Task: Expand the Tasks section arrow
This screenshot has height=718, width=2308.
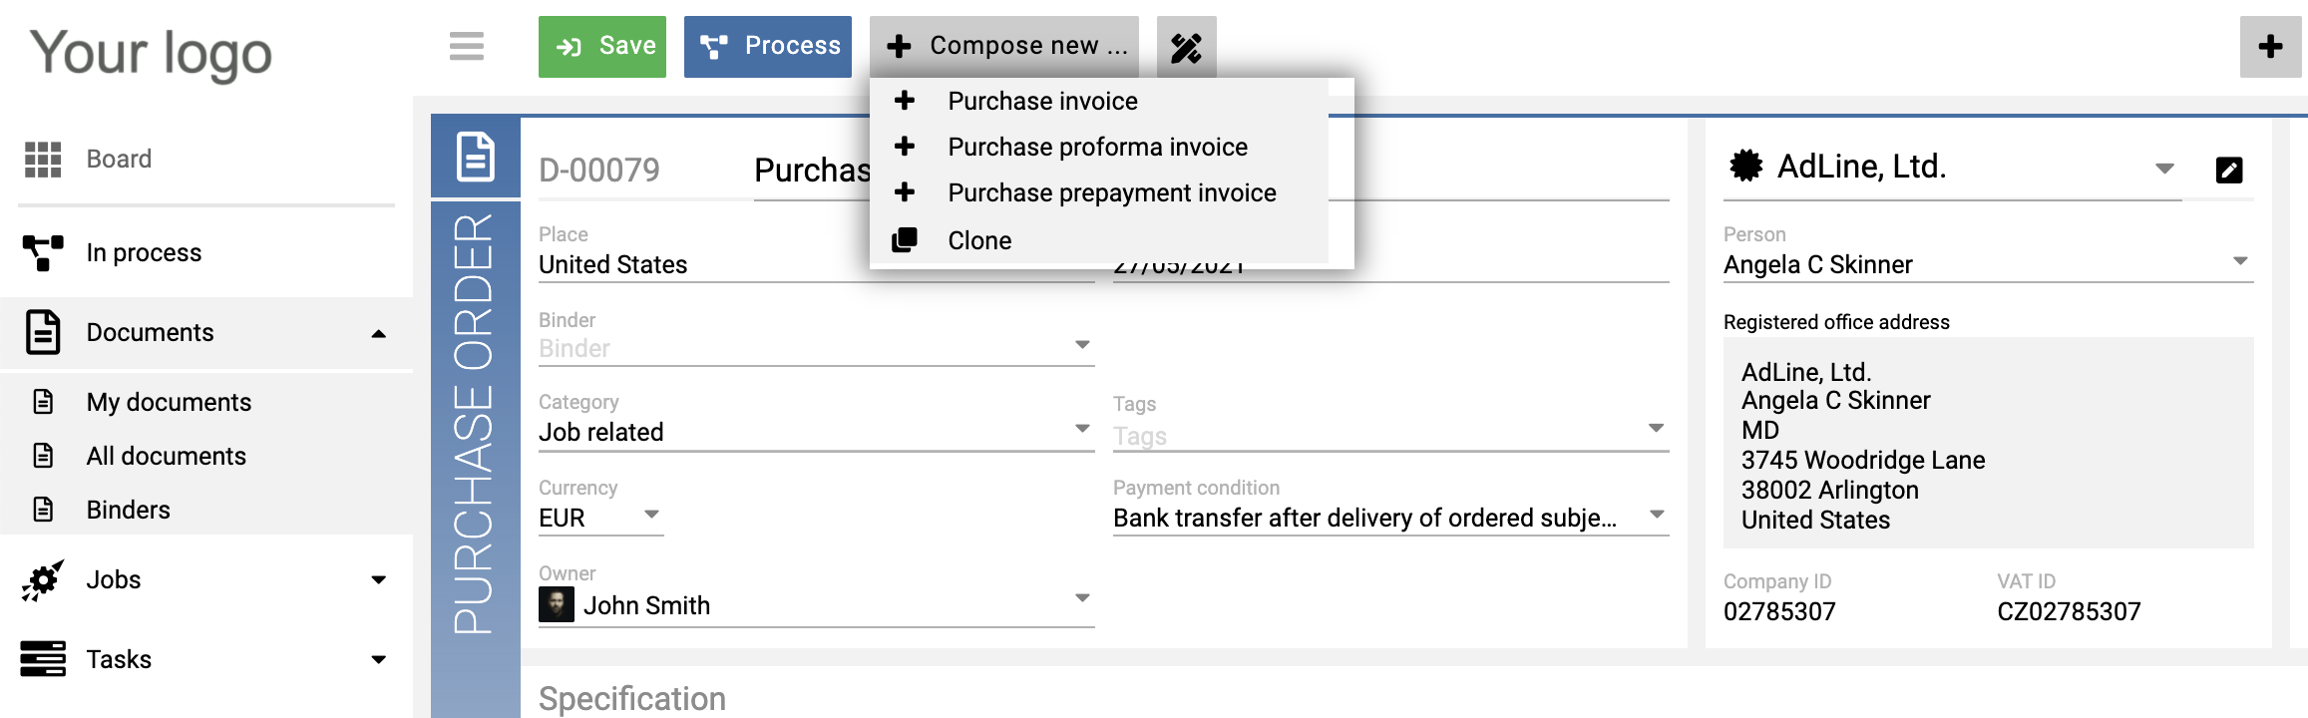Action: click(x=379, y=660)
